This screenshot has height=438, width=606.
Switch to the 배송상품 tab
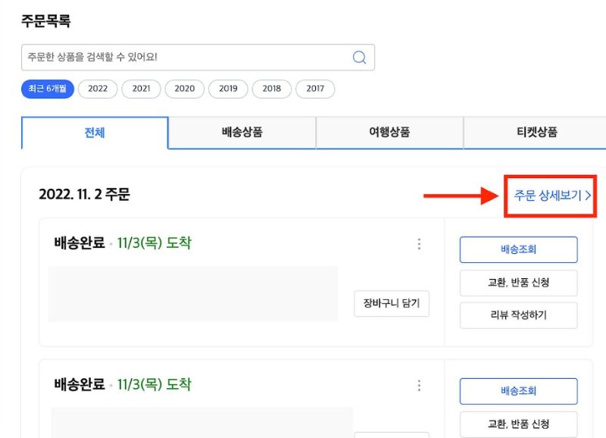tap(242, 133)
